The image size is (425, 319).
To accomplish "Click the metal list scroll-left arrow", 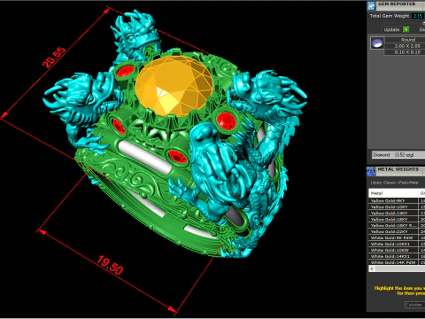I will coord(372,268).
